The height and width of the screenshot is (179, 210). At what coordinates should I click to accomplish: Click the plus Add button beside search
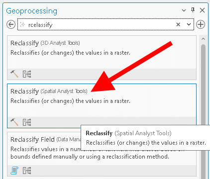(x=201, y=24)
